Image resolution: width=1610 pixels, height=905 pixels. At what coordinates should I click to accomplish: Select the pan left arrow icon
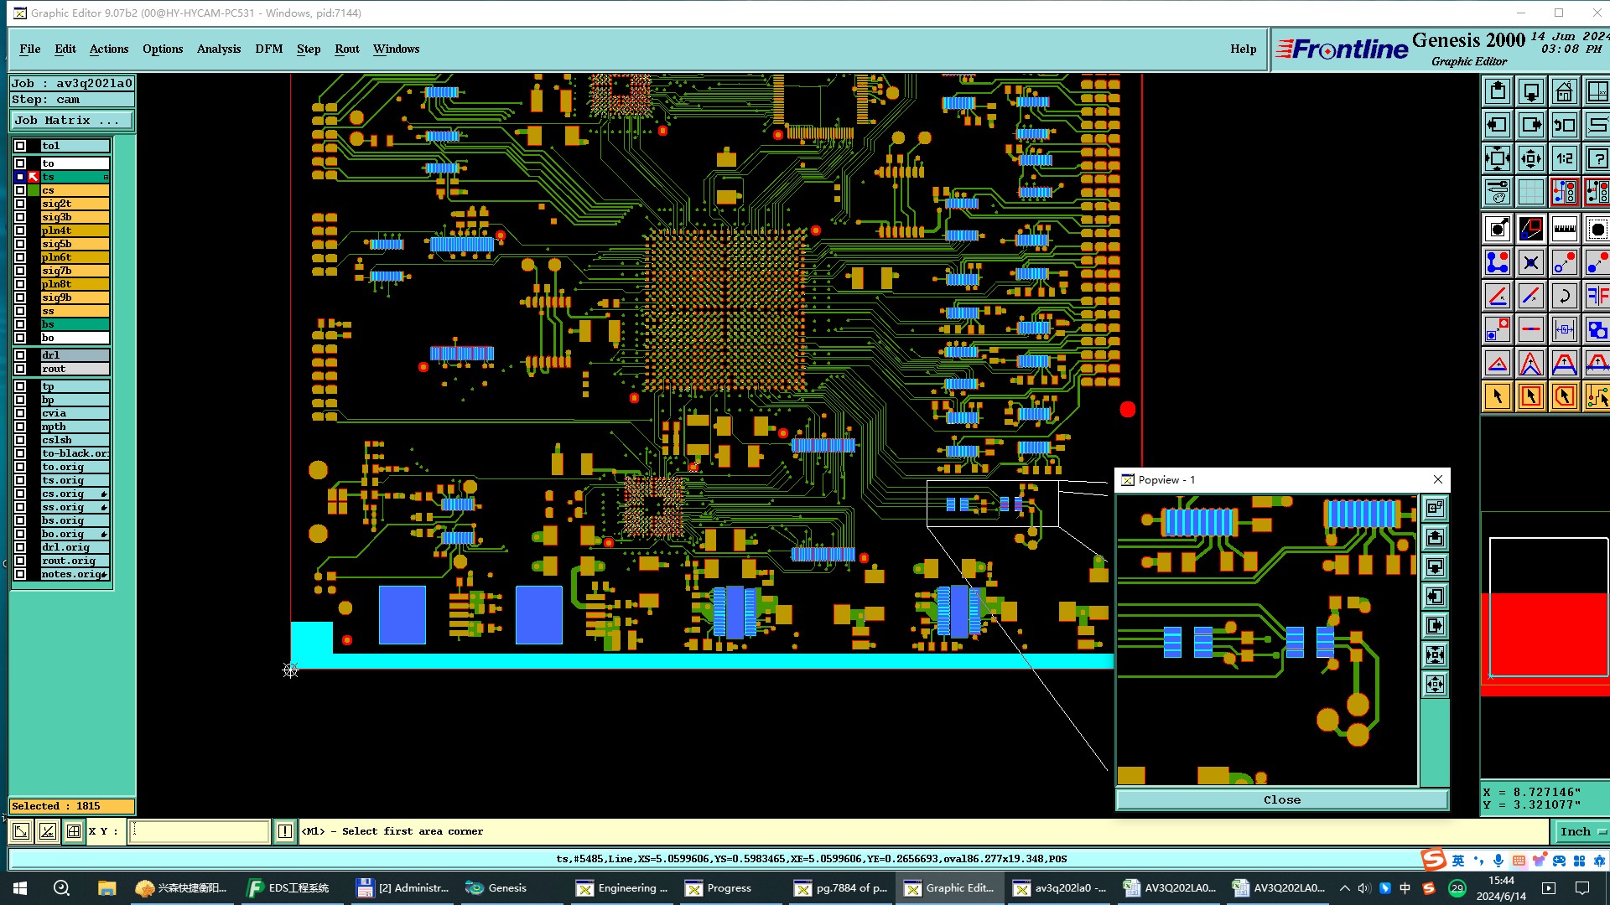[1497, 125]
